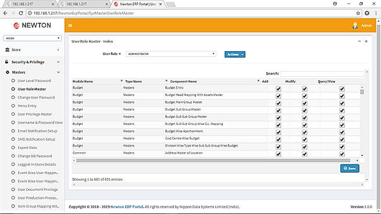Open the Admin user profile icon
Image resolution: width=381 pixels, height=214 pixels.
pos(355,26)
